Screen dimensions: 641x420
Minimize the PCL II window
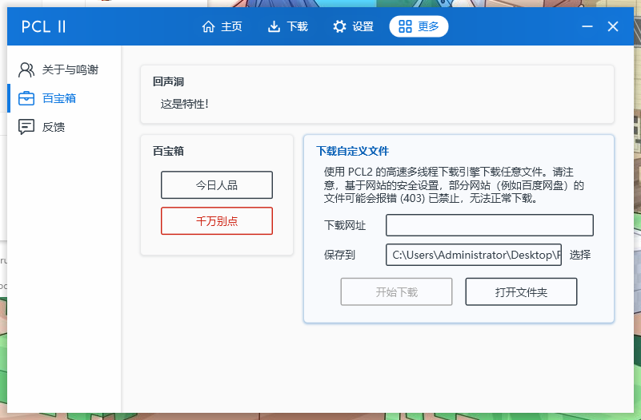(587, 26)
